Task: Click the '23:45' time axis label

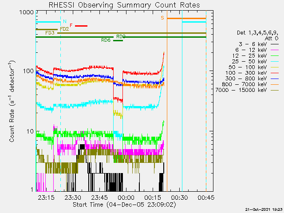Action: pos(99,197)
